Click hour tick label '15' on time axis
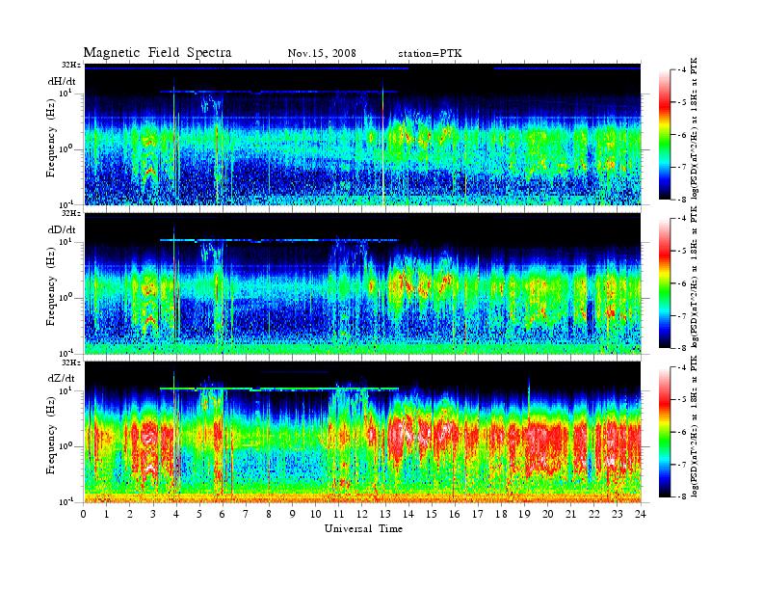This screenshot has height=590, width=763. coord(432,514)
